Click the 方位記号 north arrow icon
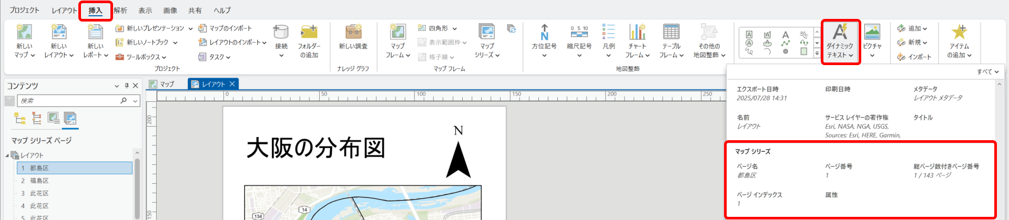Screen dimensions: 1009x220 pyautogui.click(x=544, y=33)
